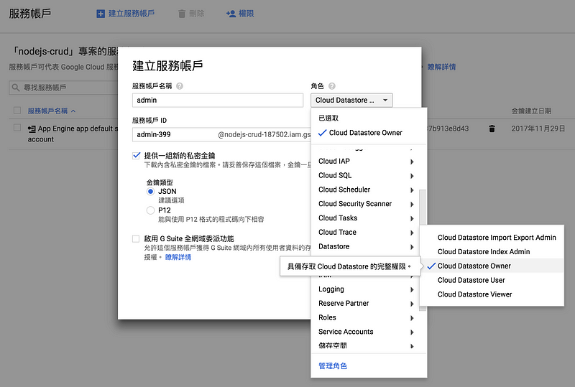Click the 服務帳戶 page title
Image resolution: width=575 pixels, height=387 pixels.
[30, 14]
